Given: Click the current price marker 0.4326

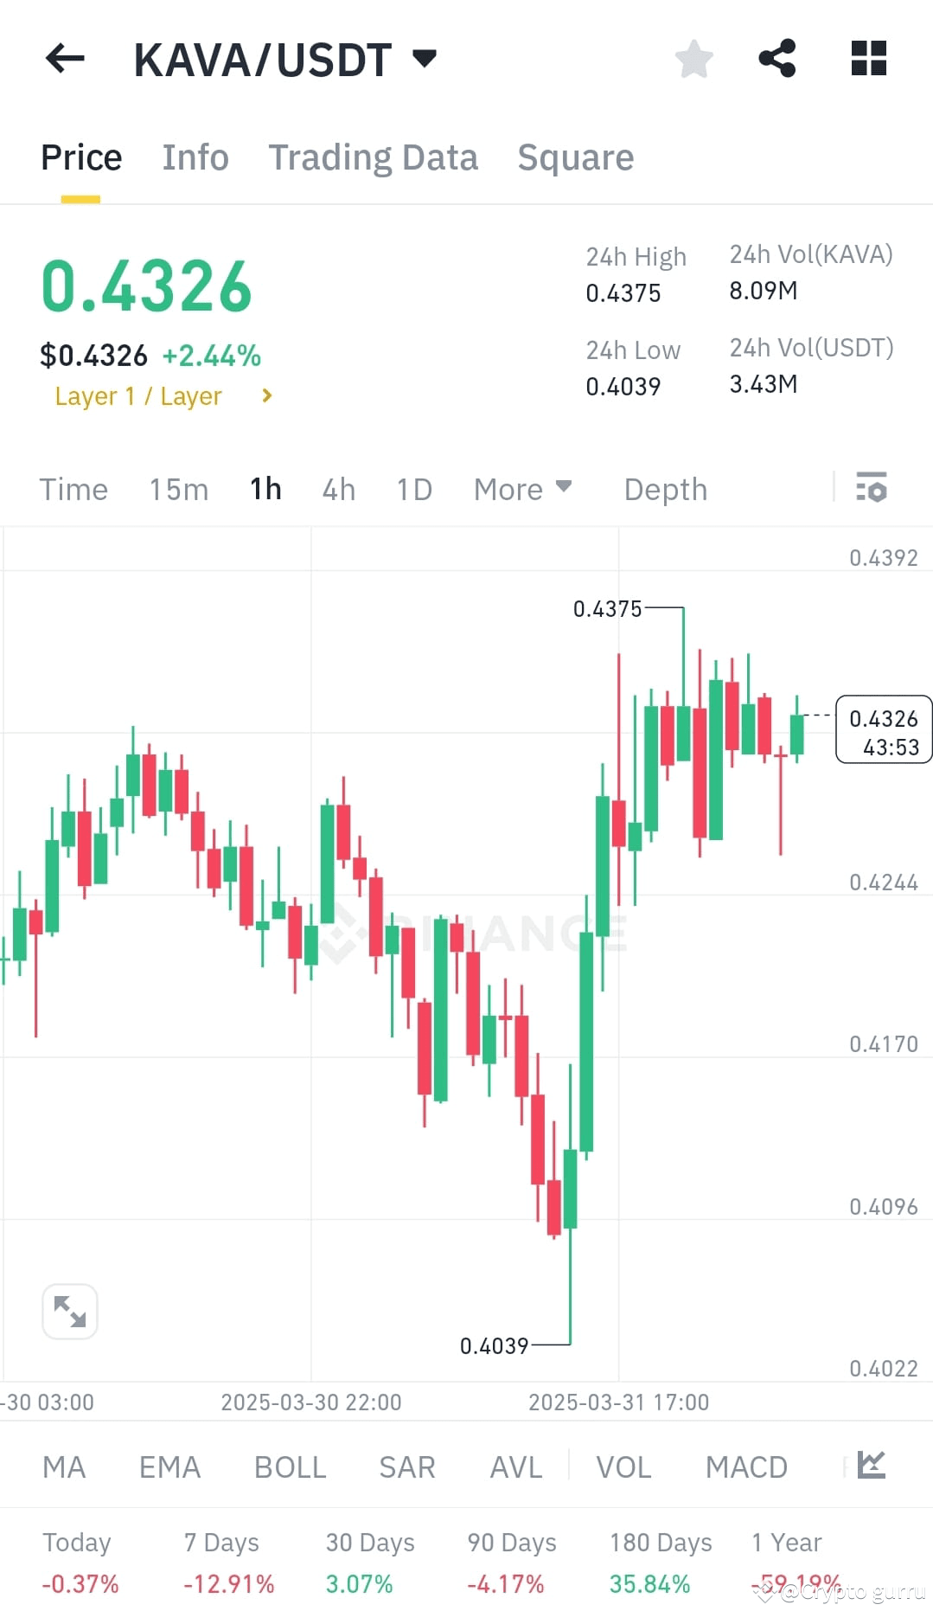Looking at the screenshot, I should point(883,729).
